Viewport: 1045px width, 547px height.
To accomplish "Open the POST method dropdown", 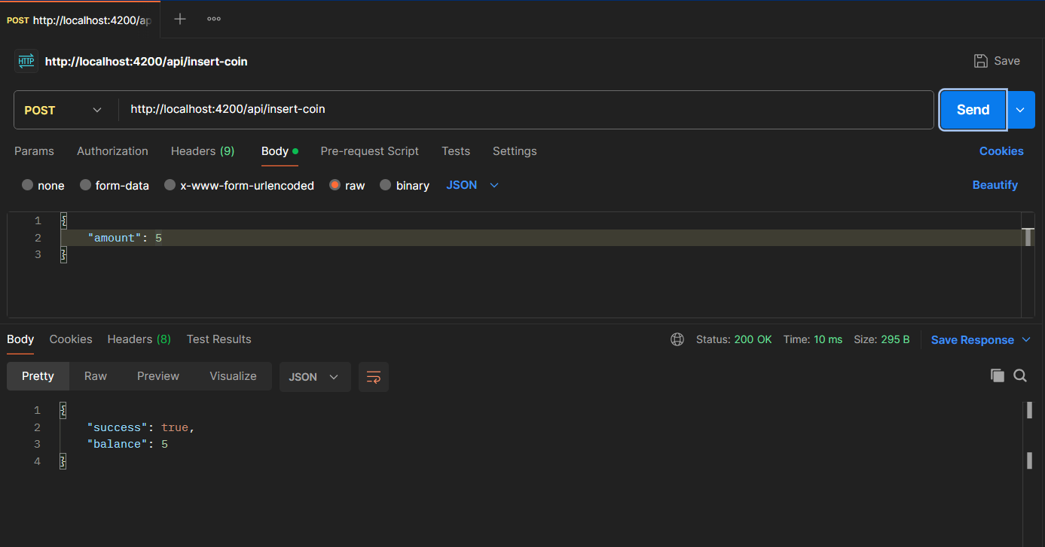I will [x=65, y=110].
